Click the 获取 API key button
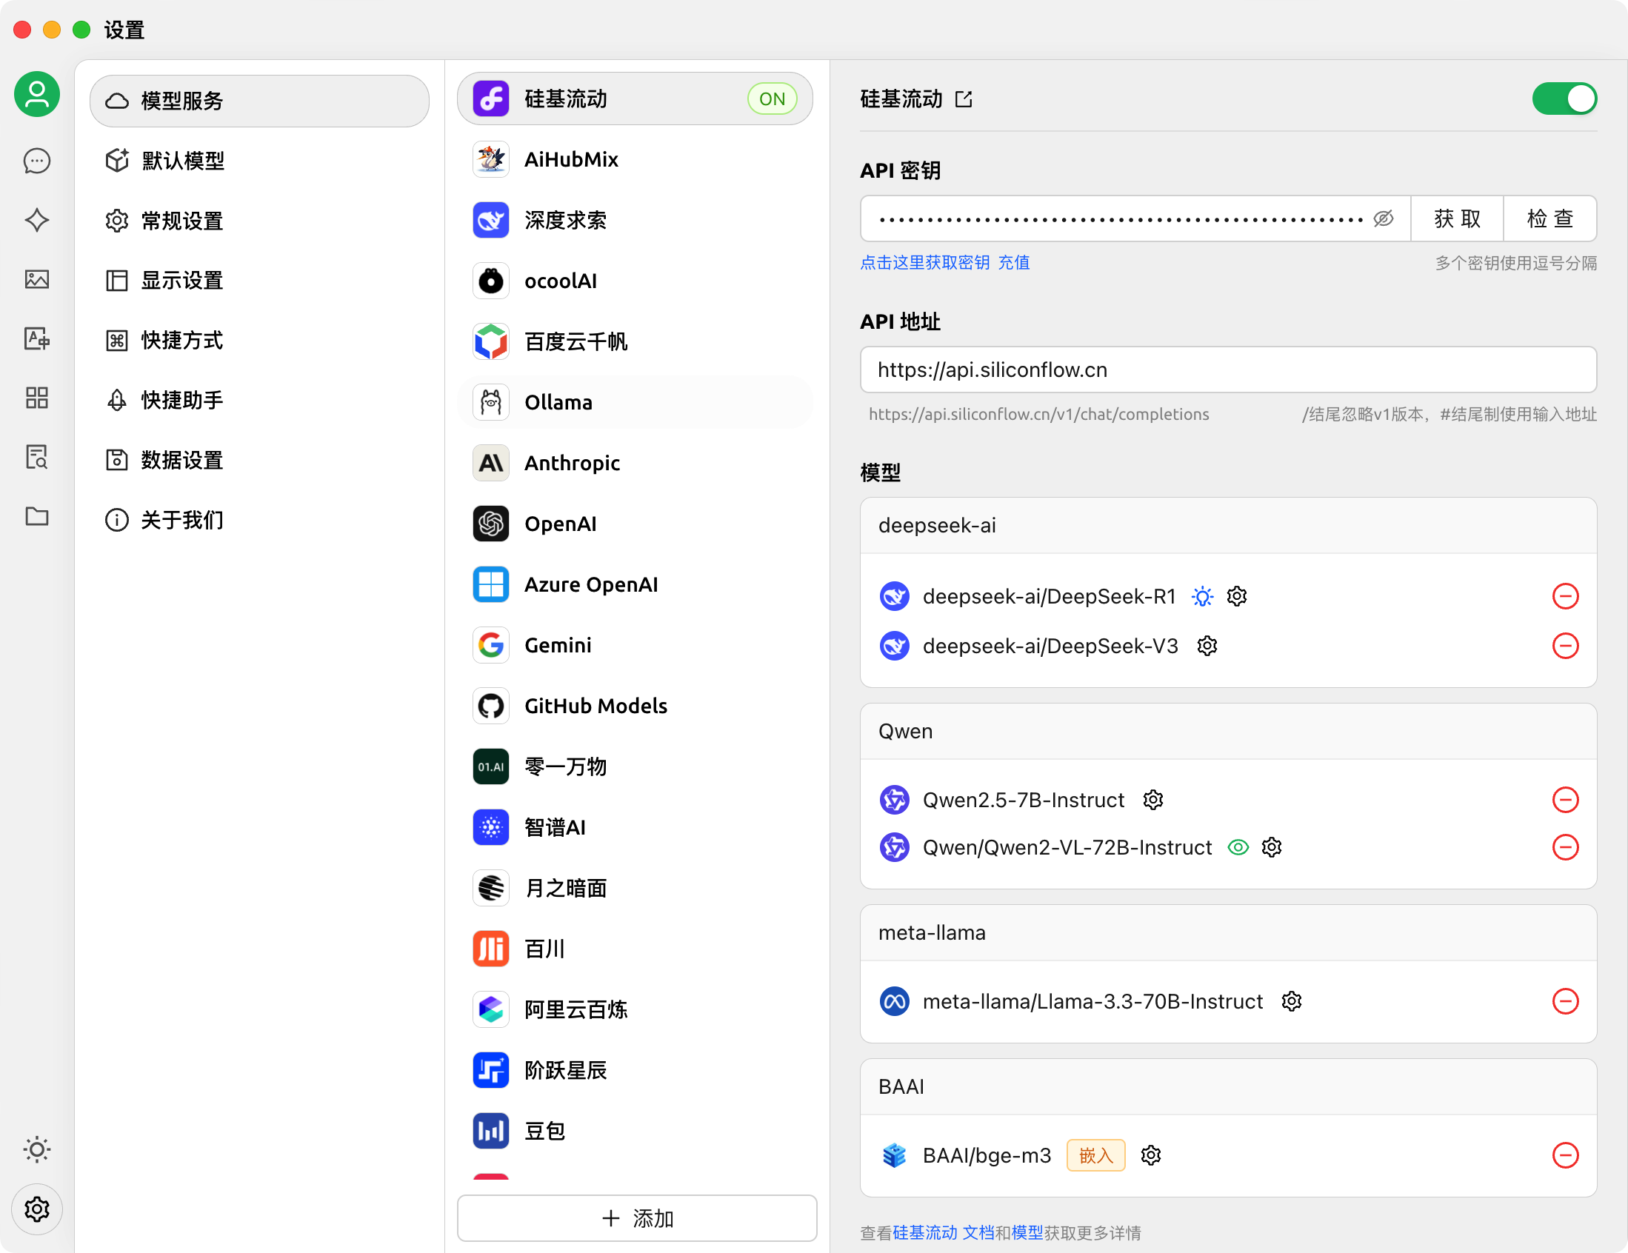Viewport: 1628px width, 1253px height. (1457, 218)
